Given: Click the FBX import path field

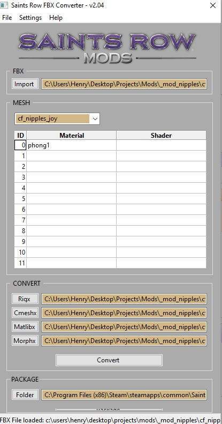Looking at the screenshot, I should point(124,84).
